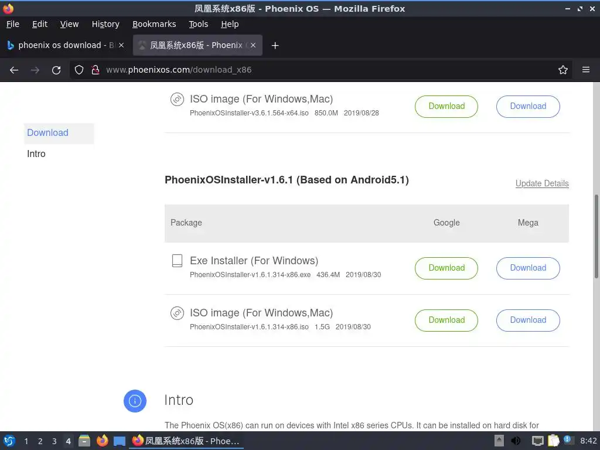Switch to virtual desktop 4
This screenshot has width=600, height=450.
(x=68, y=441)
